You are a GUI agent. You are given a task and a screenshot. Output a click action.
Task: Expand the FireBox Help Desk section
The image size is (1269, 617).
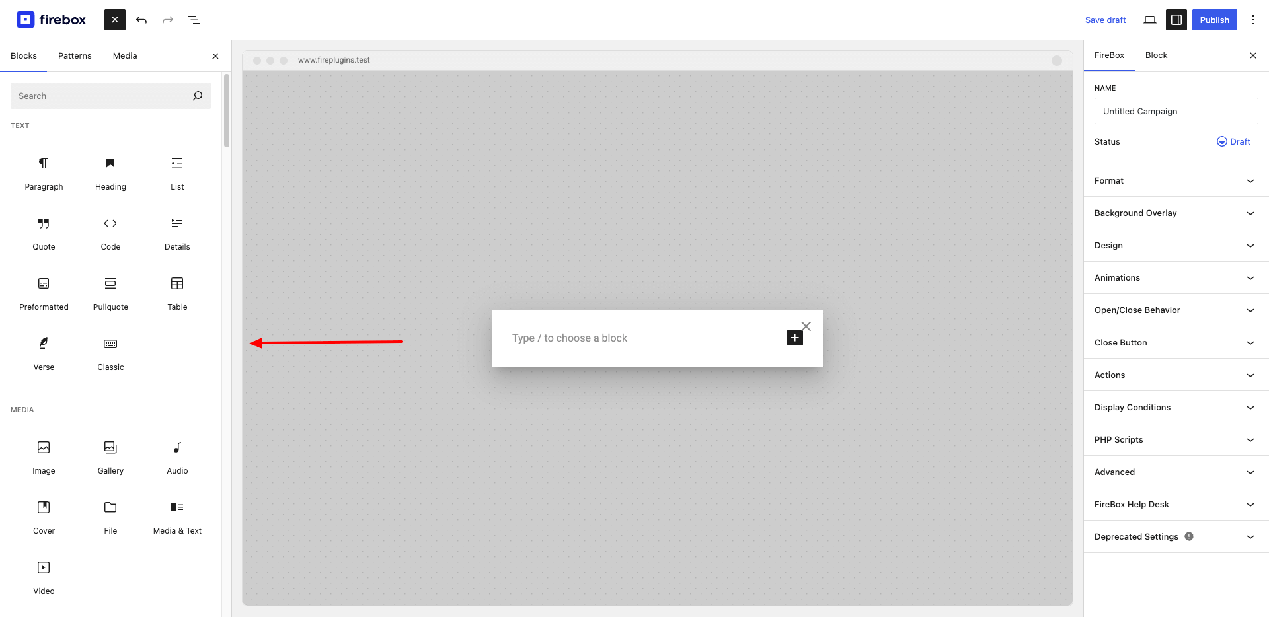point(1176,505)
